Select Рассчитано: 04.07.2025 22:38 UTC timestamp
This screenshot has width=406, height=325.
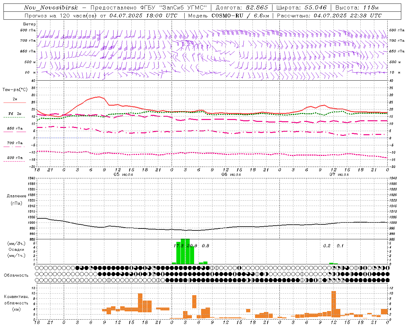pos(329,16)
